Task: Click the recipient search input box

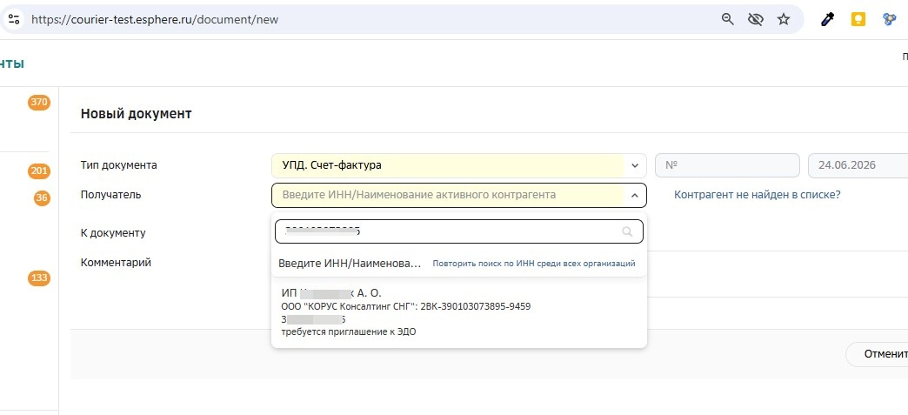Action: (x=458, y=231)
